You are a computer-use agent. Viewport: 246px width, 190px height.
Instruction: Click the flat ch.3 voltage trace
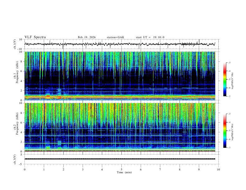[120, 159]
